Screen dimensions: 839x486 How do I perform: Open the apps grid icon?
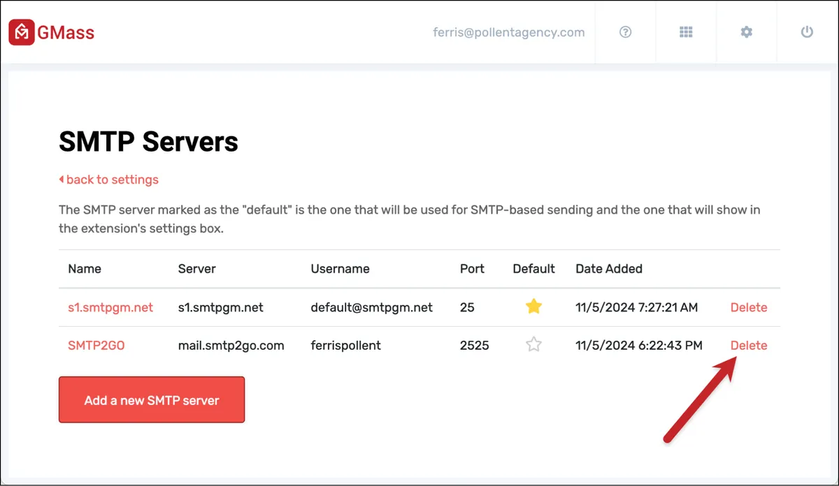pyautogui.click(x=686, y=32)
